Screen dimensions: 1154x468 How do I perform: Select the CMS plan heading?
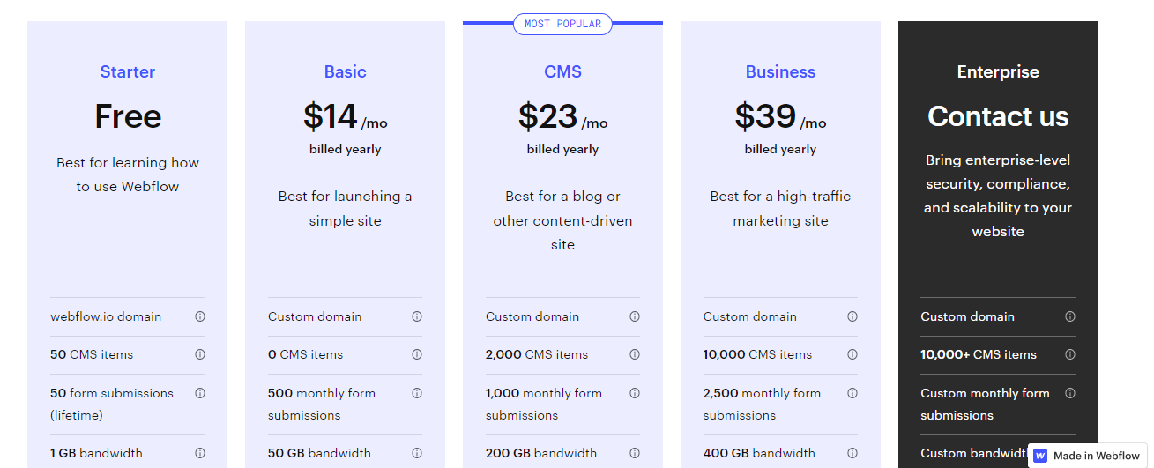(562, 71)
